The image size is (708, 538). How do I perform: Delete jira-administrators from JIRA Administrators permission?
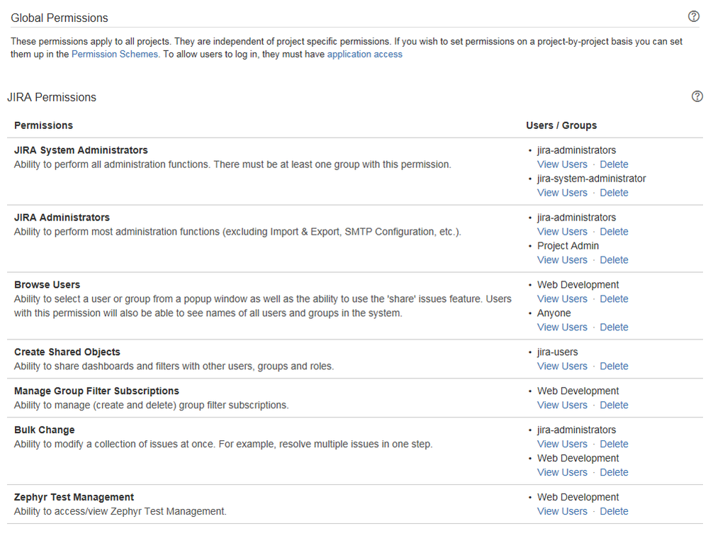click(x=614, y=232)
